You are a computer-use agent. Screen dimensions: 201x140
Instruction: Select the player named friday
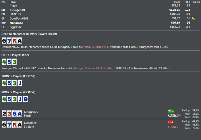coord(13,5)
